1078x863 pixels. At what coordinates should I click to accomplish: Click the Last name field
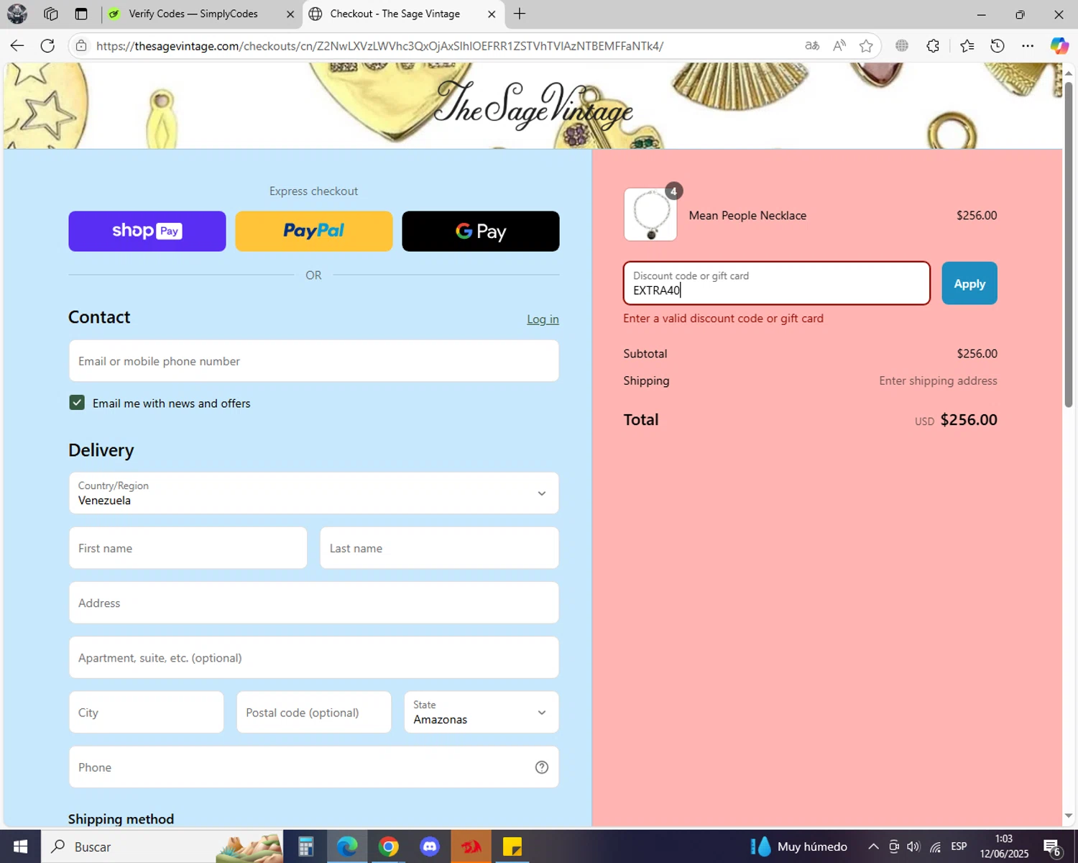click(x=439, y=548)
